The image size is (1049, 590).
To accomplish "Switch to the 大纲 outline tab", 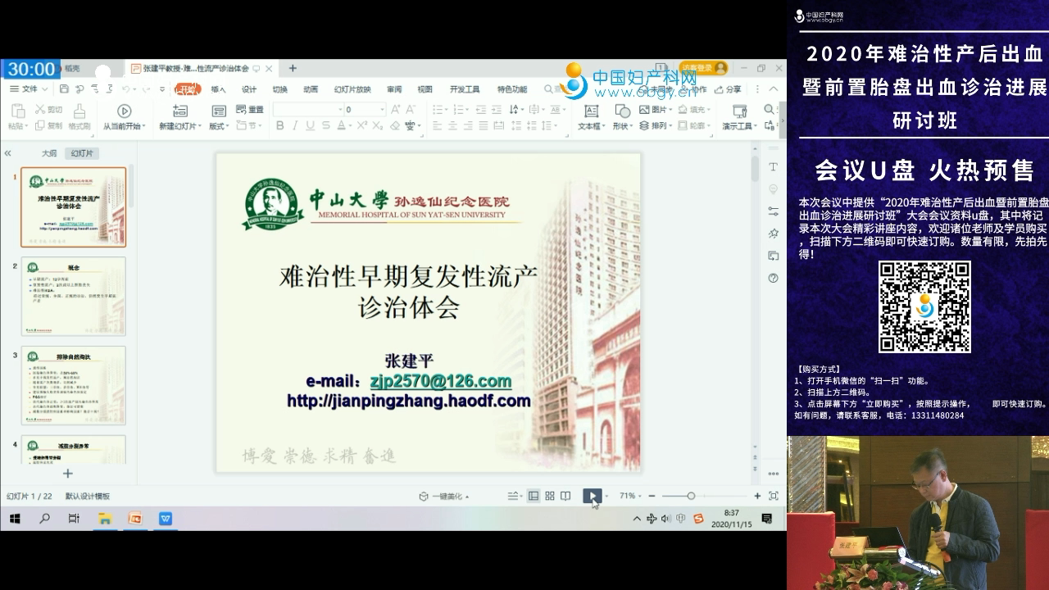I will [49, 153].
